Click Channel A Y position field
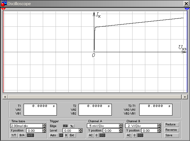This screenshot has height=141, width=190. coord(111,130)
